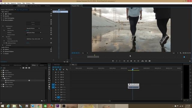Toggle Snap in the timeline
192x108 pixels.
point(57,70)
